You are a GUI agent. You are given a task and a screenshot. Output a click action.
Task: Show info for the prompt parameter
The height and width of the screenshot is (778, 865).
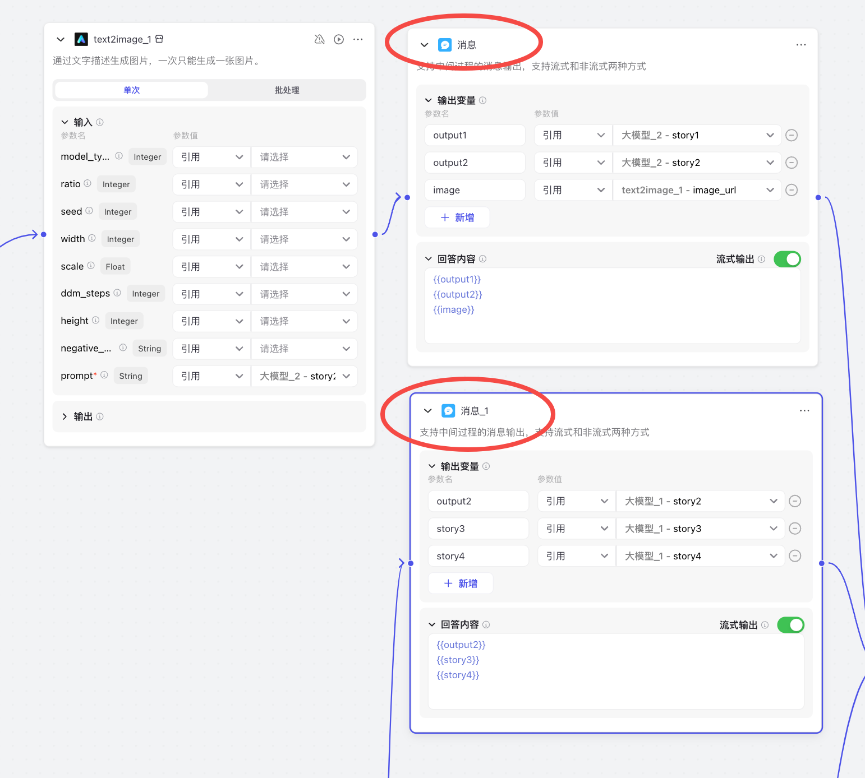tap(104, 375)
